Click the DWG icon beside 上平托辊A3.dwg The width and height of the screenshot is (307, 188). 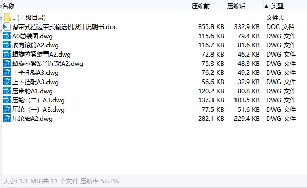pyautogui.click(x=7, y=73)
